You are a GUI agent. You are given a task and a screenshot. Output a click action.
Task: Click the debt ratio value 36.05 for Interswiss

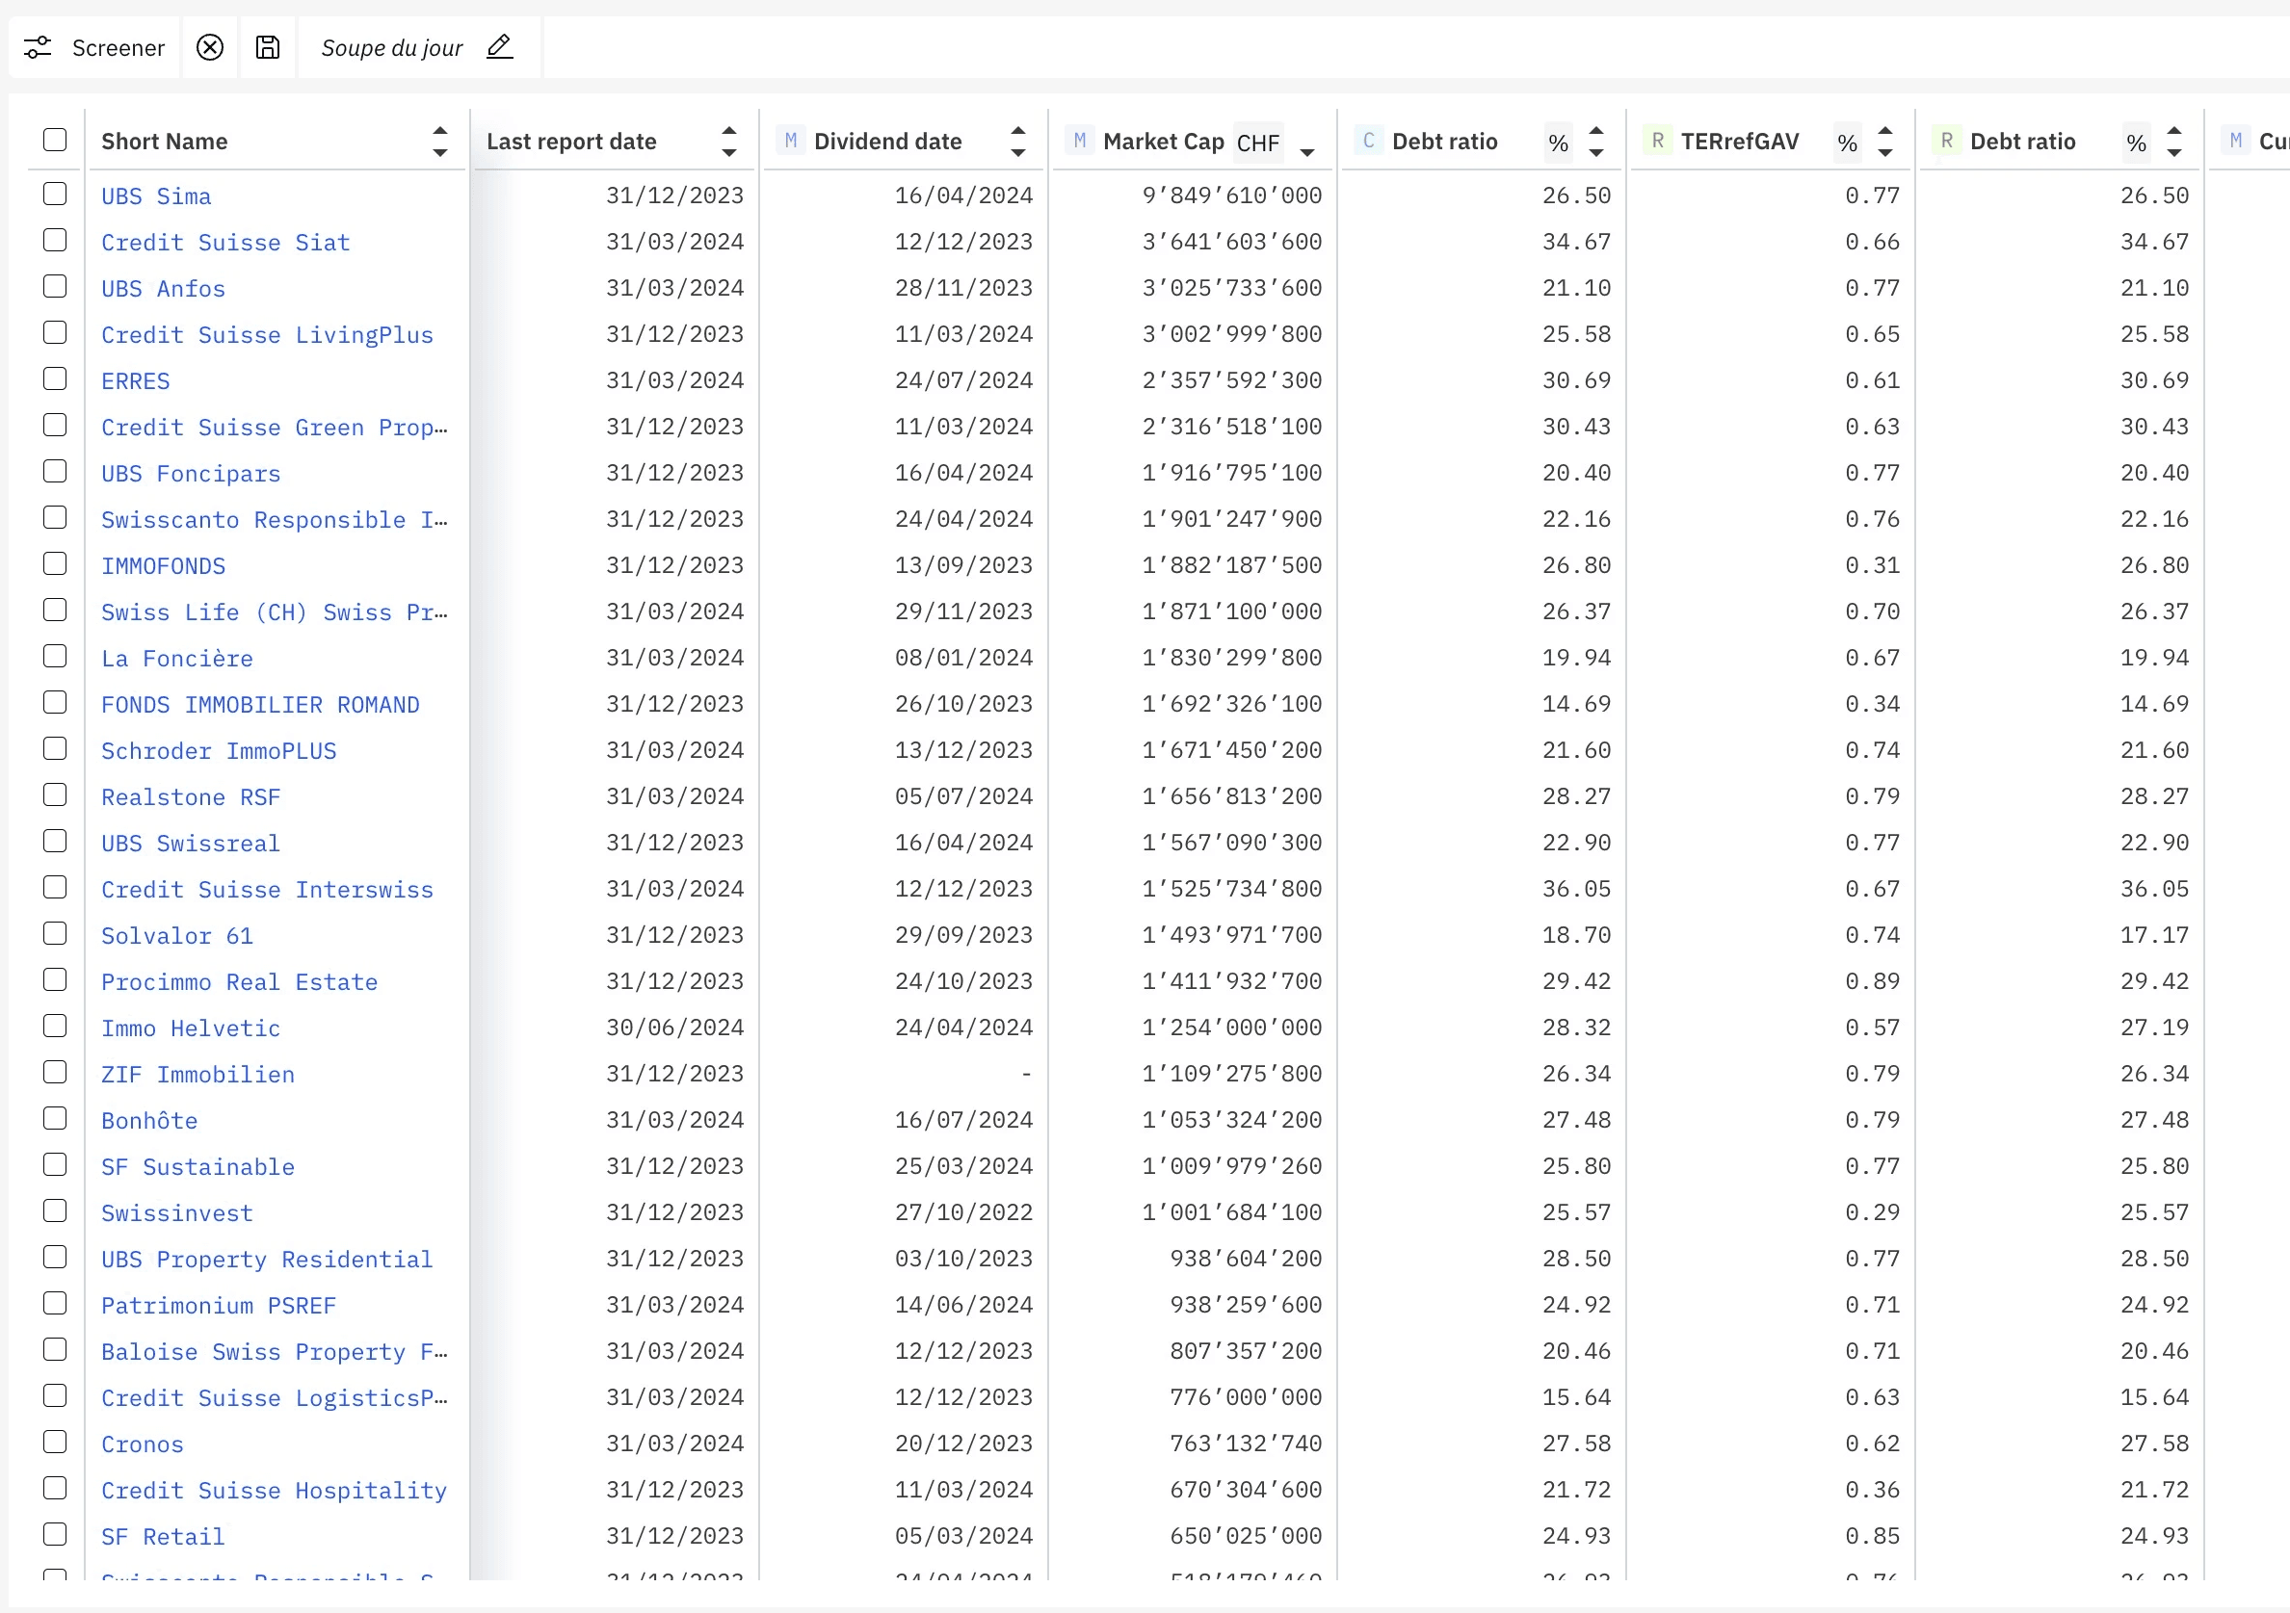coord(1577,888)
